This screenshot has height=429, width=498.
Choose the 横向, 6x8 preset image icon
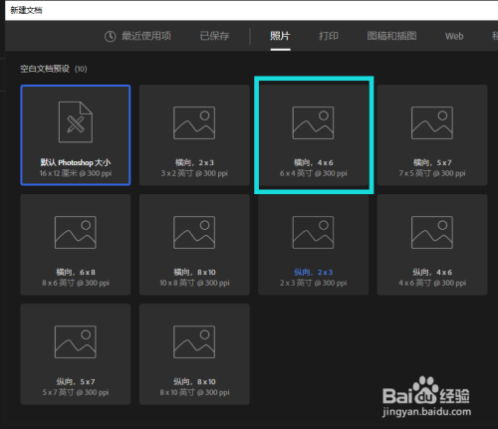[x=76, y=232]
